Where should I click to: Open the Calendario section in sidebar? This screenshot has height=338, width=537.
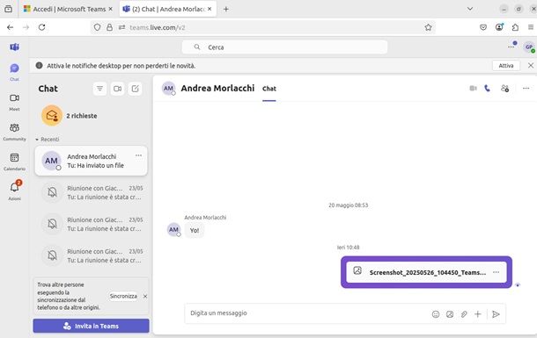pyautogui.click(x=14, y=162)
